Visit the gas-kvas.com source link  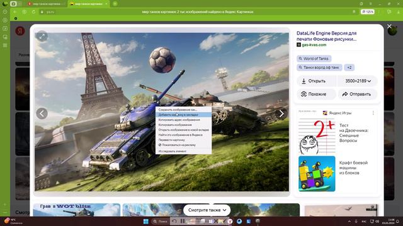tap(314, 45)
